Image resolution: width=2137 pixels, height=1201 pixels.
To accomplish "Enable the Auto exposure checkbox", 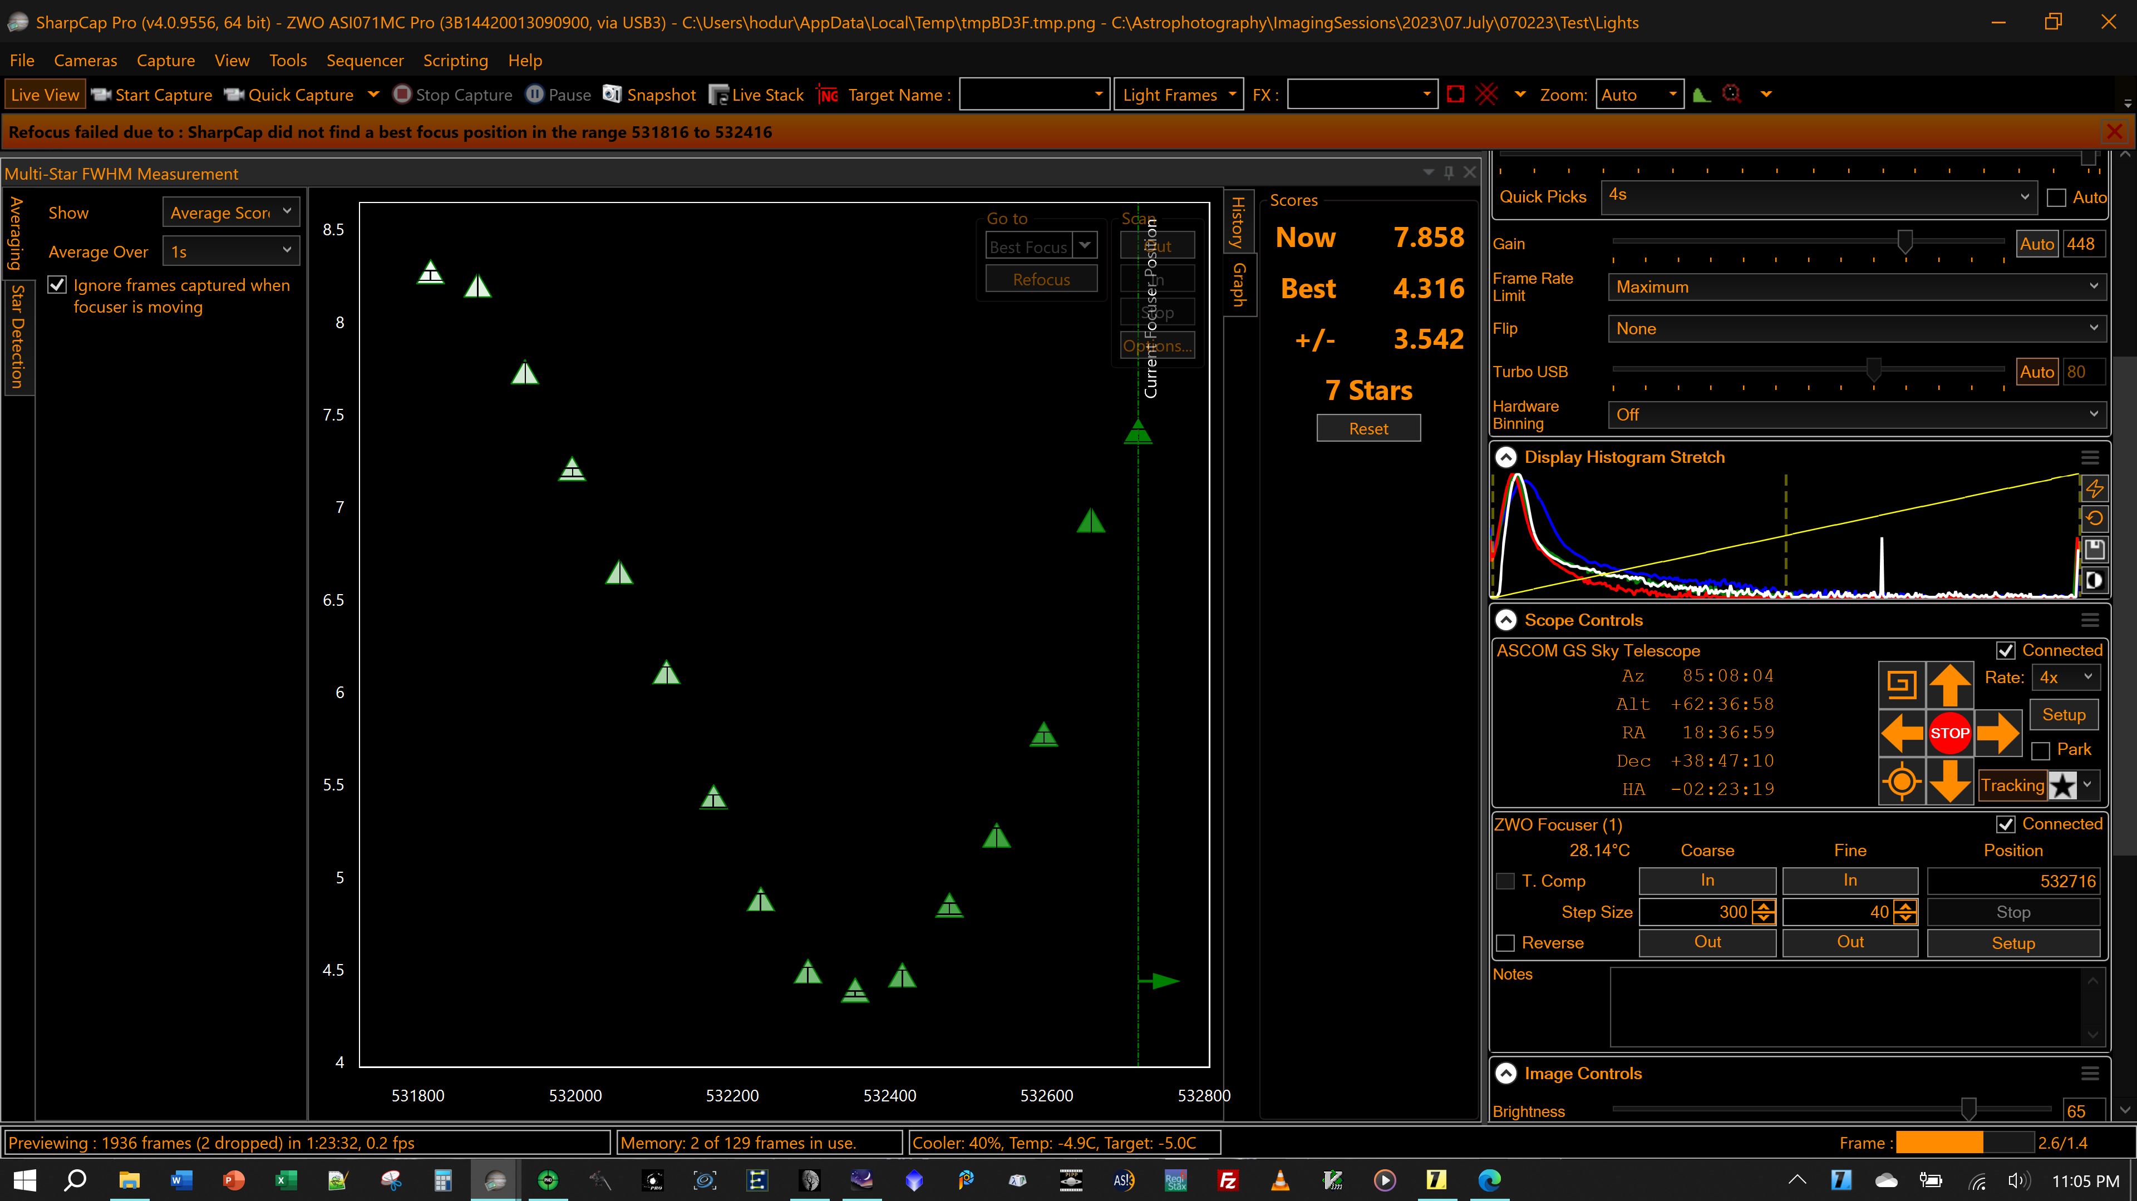I will click(x=2056, y=197).
